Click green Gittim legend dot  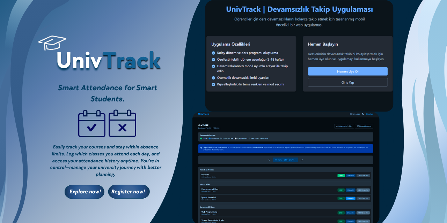[201, 138]
